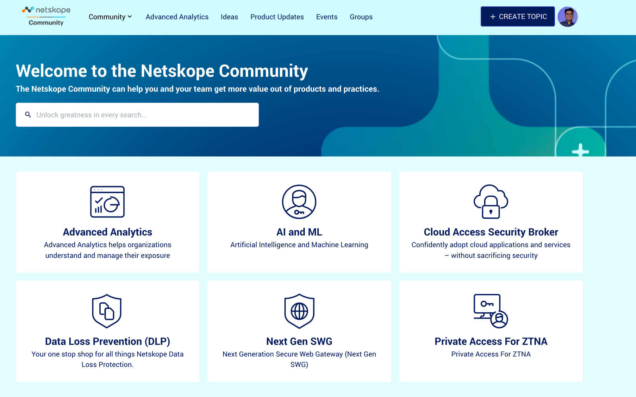Click the Advanced Analytics dashboard icon
This screenshot has width=636, height=397.
pyautogui.click(x=107, y=202)
